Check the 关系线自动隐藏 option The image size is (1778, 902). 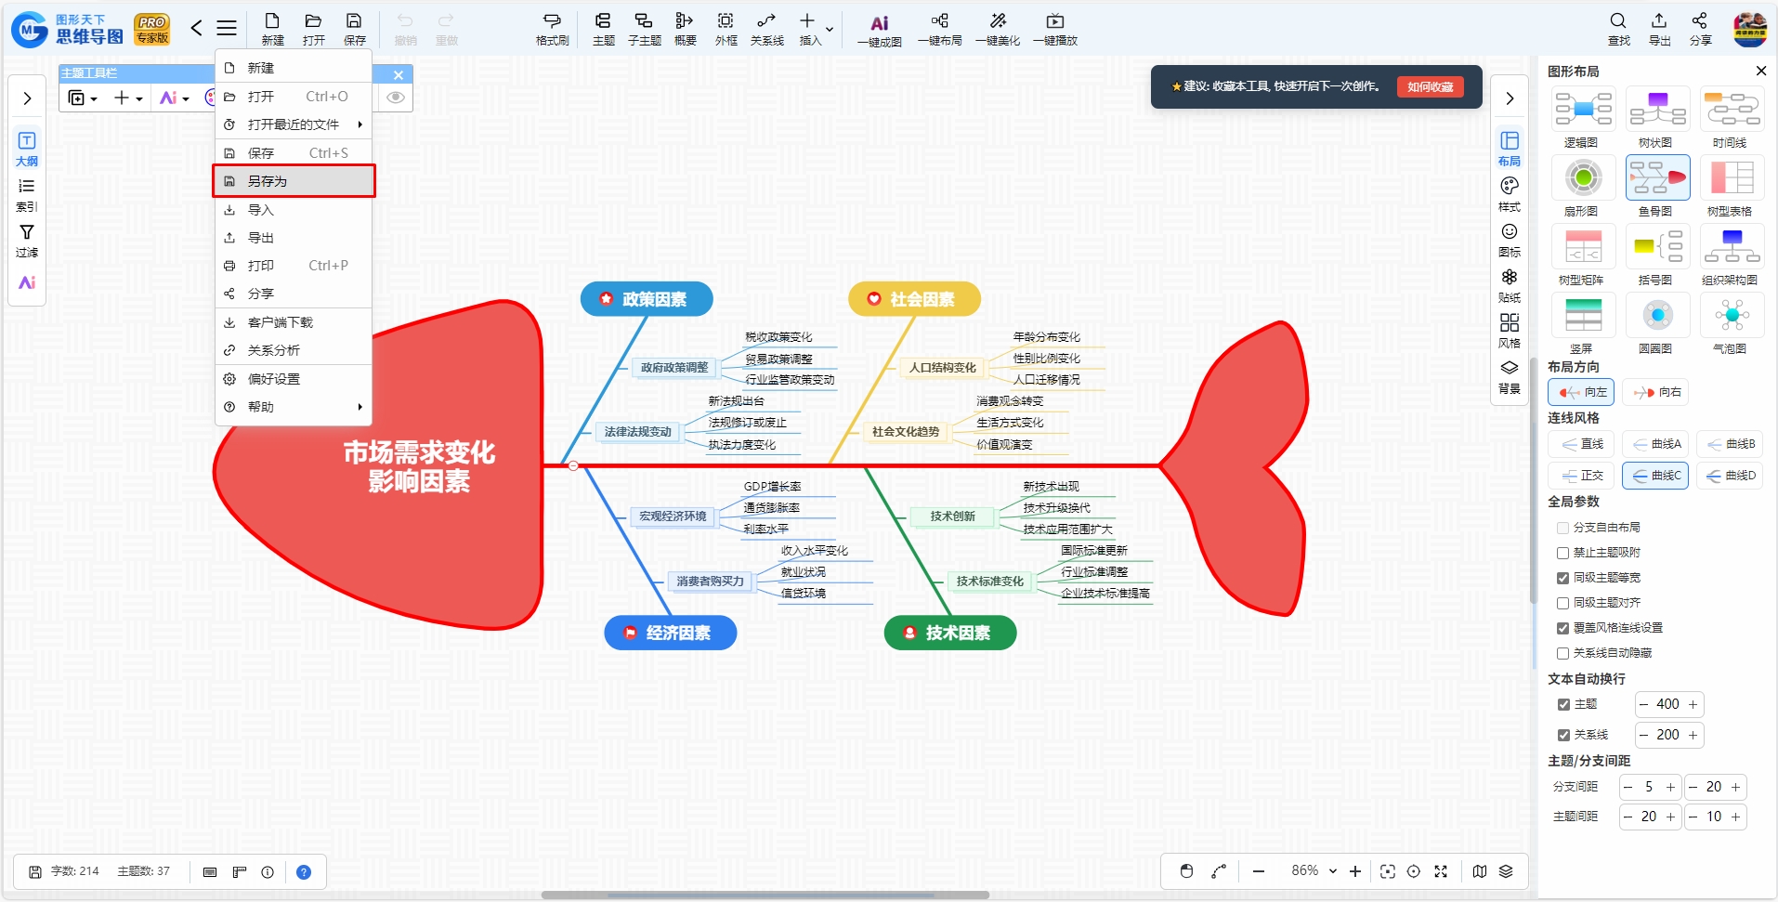tap(1563, 653)
